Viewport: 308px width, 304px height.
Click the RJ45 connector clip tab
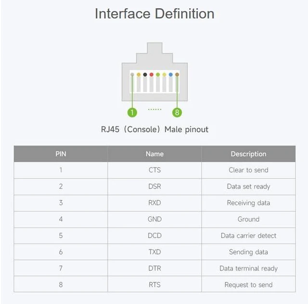tap(154, 48)
